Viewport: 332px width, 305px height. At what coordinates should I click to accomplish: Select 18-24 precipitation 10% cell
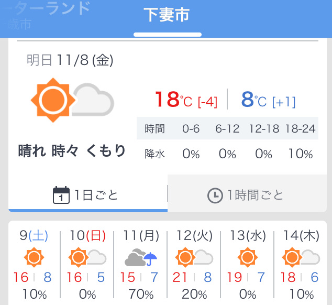(x=301, y=154)
